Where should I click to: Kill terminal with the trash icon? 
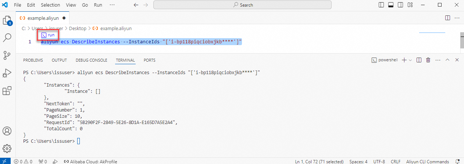pyautogui.click(x=428, y=60)
